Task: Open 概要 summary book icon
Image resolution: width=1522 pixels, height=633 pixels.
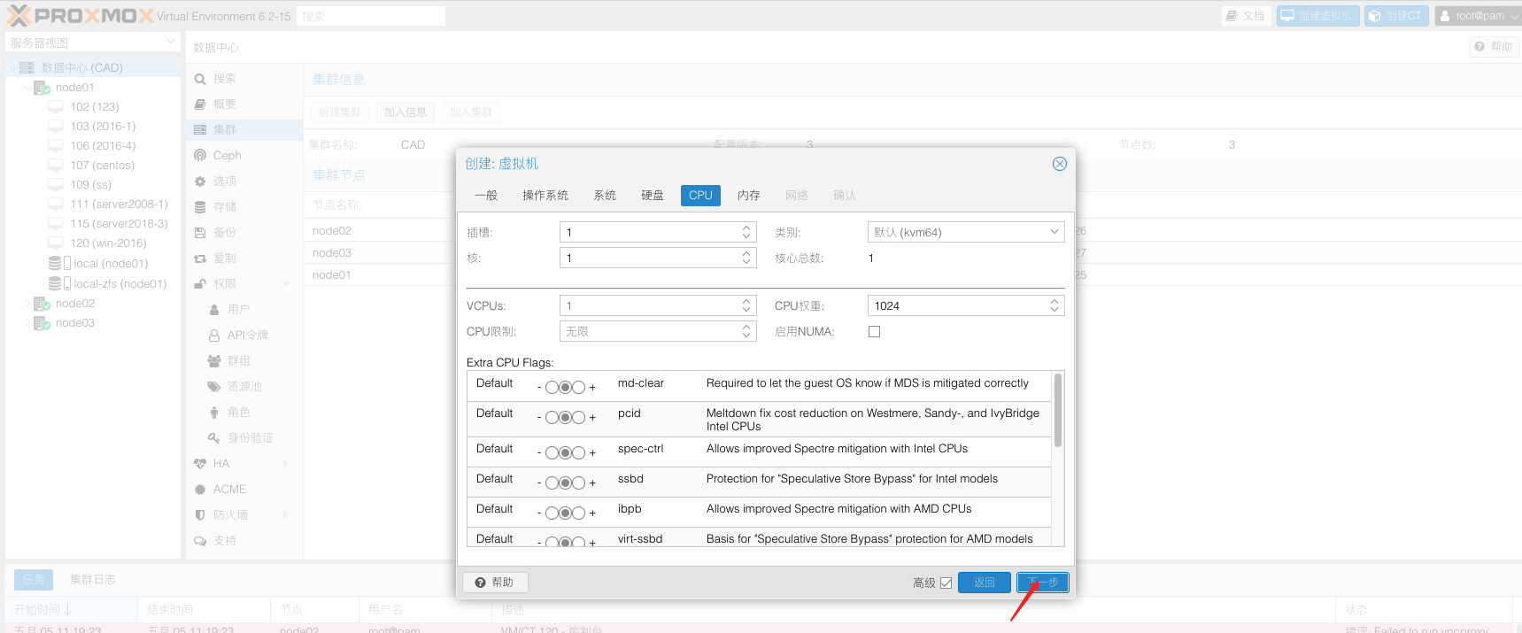Action: 200,104
